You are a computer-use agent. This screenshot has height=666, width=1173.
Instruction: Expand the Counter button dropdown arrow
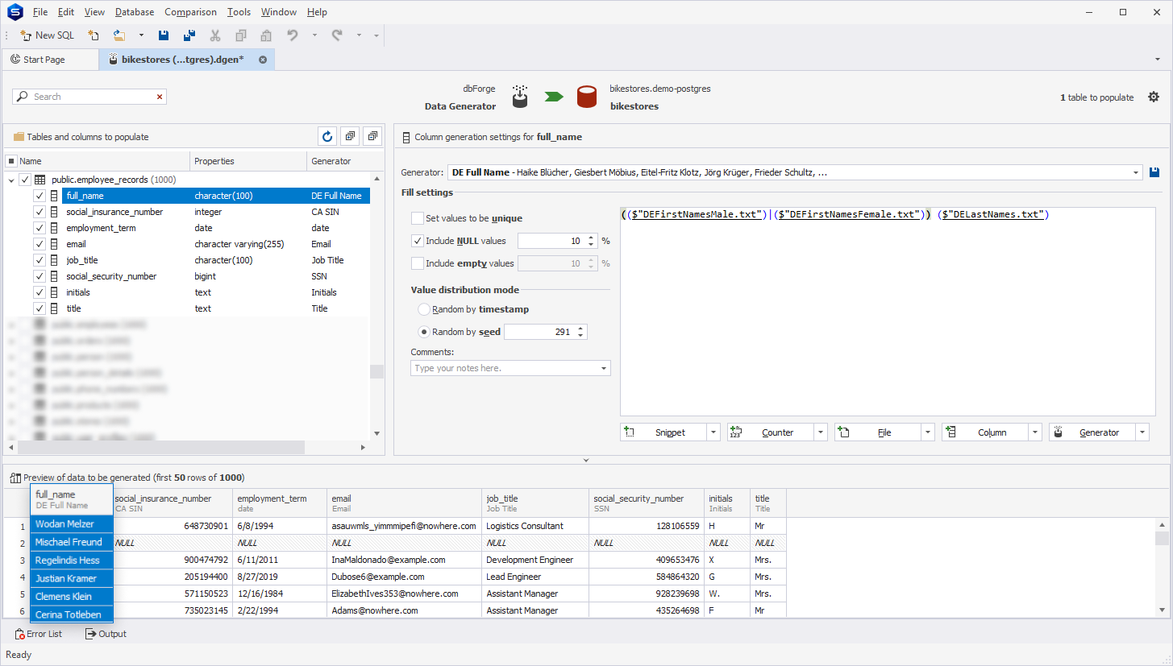(821, 432)
